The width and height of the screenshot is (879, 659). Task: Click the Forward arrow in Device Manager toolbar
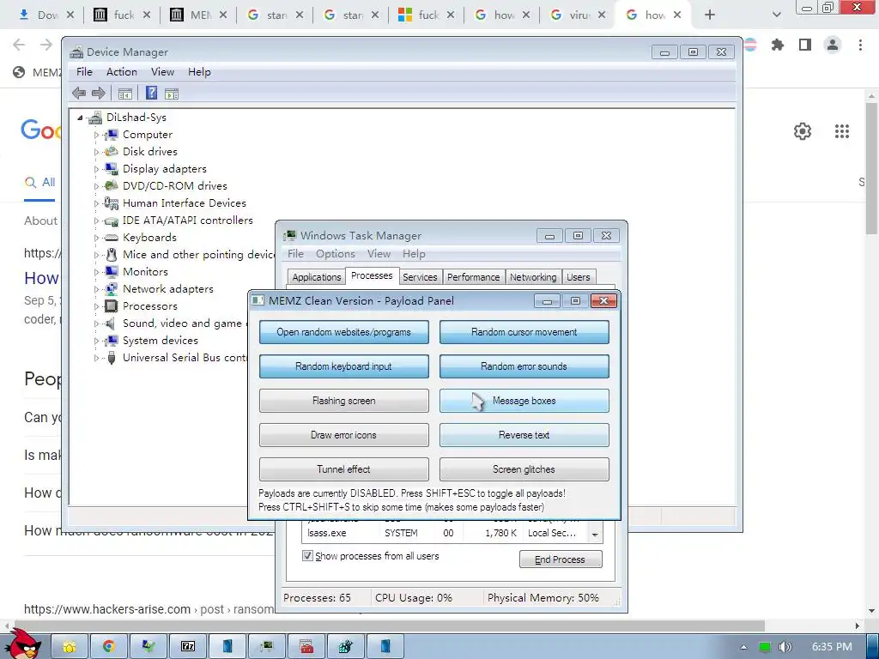(99, 94)
